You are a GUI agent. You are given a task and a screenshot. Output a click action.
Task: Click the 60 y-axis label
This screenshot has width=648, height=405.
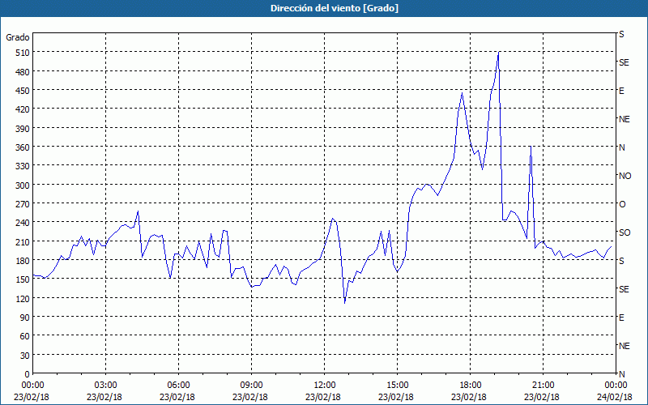pos(24,336)
